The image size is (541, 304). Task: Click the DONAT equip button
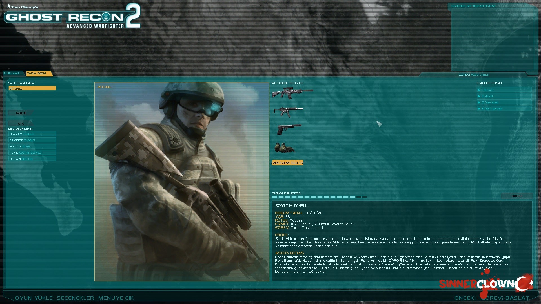[x=517, y=196]
